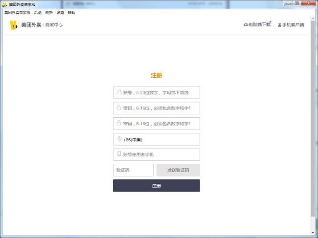Click the cloud icon beside 电脑端下载
This screenshot has height=238, width=318.
point(246,25)
